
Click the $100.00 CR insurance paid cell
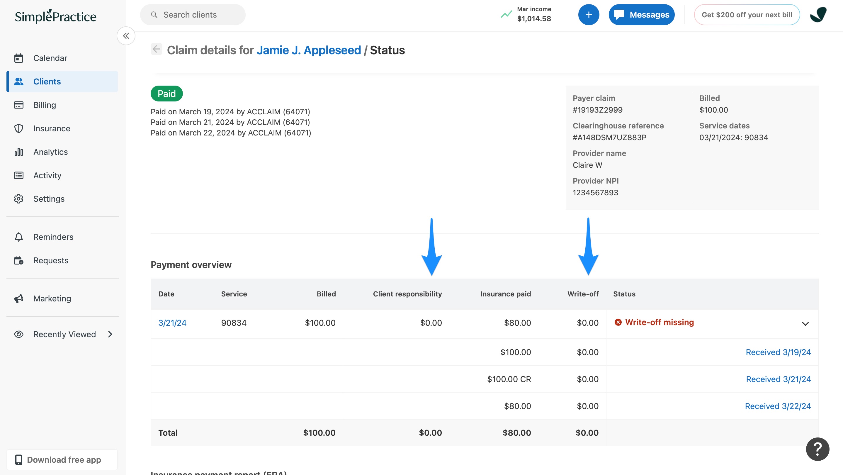[509, 379]
